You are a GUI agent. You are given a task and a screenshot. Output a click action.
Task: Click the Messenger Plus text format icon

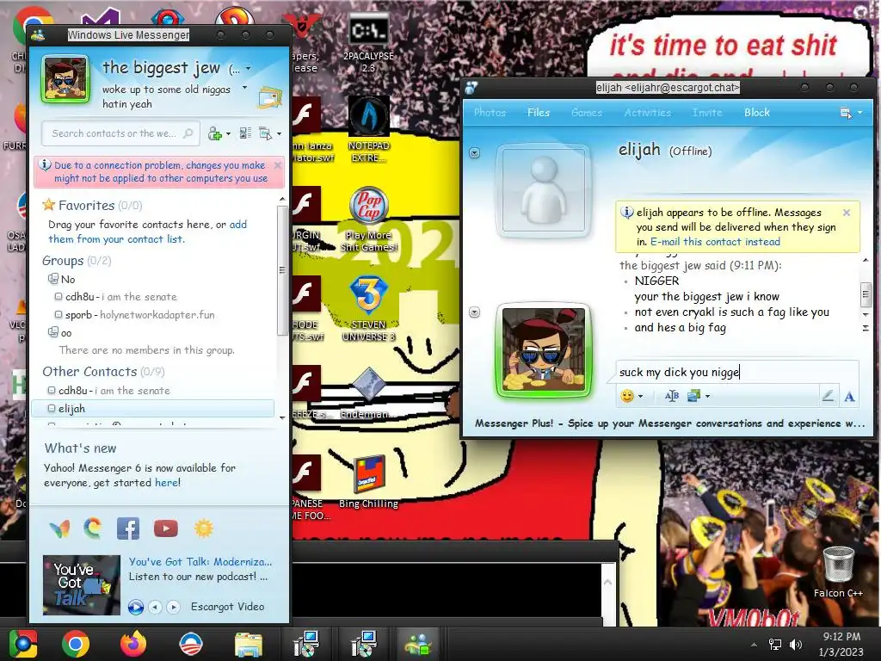(671, 396)
